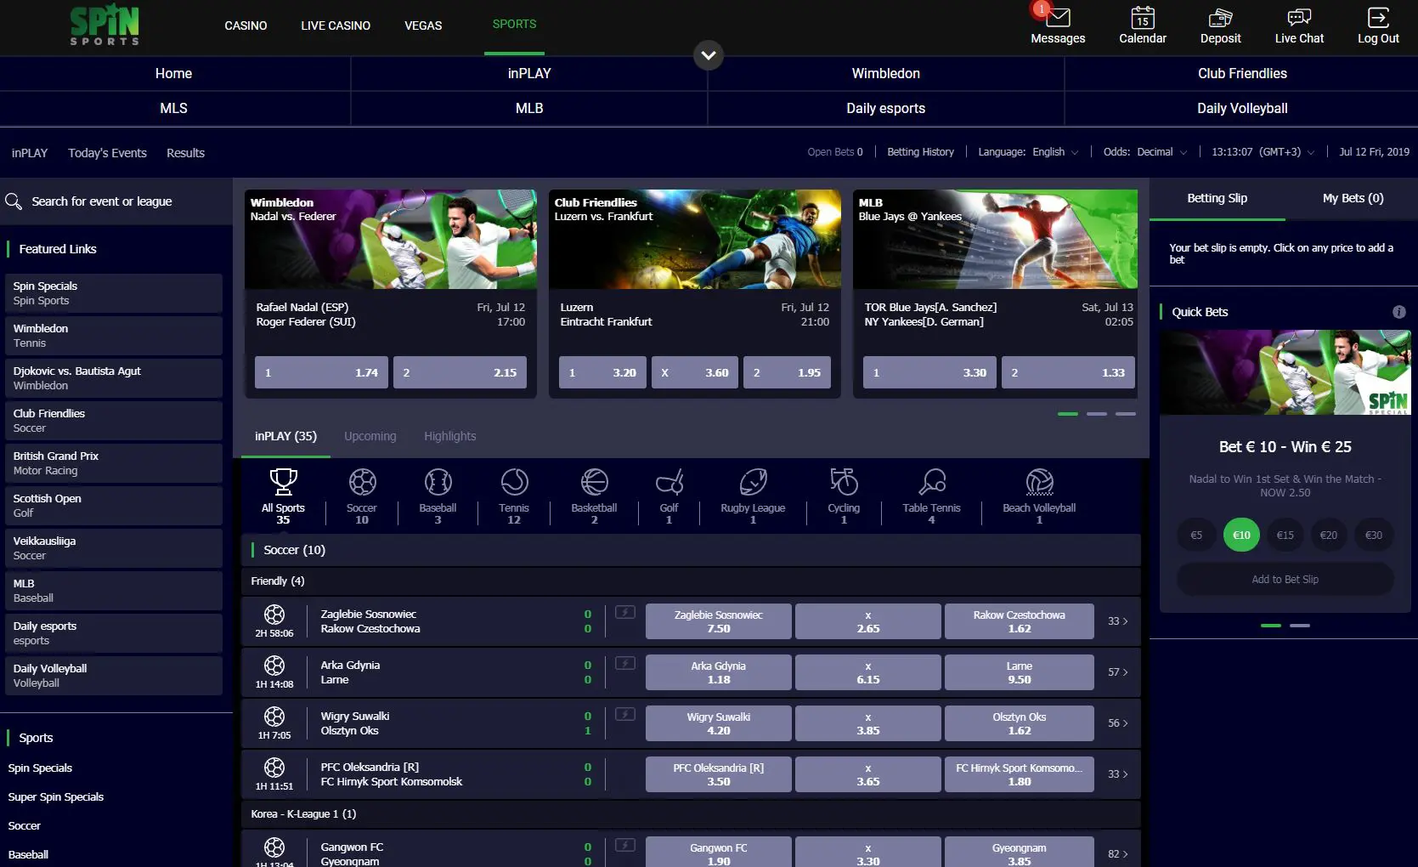The width and height of the screenshot is (1418, 867).
Task: Open the Wimbledon Nadal vs. Federer banner
Action: coord(390,239)
